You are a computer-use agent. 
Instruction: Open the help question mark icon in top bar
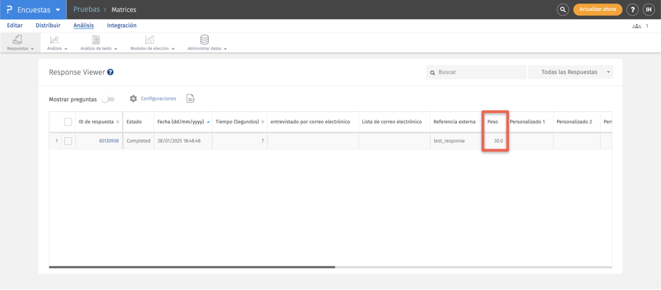[x=633, y=9]
